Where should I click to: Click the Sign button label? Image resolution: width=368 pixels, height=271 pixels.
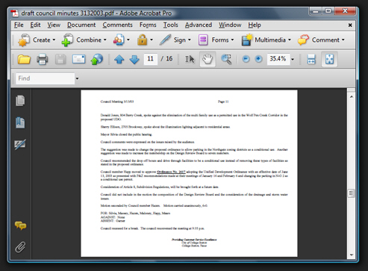pos(180,40)
